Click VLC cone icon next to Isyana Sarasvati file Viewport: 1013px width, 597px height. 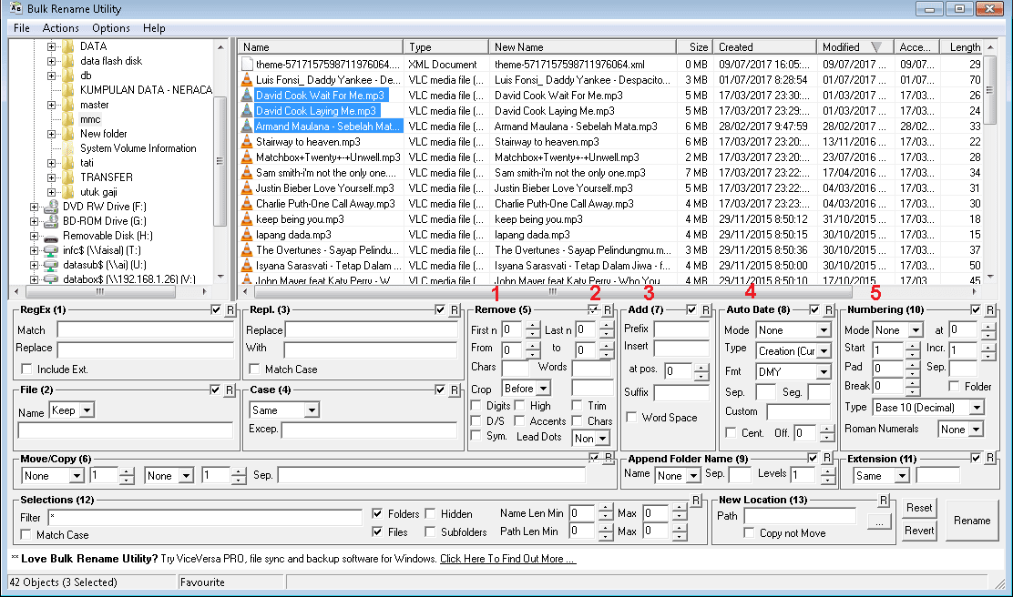tap(246, 265)
